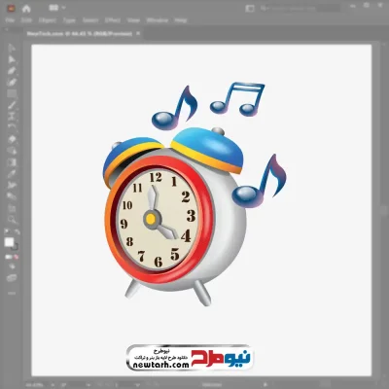Reset to default fill and stroke
Screen dimensions: 389x389
coord(7,231)
